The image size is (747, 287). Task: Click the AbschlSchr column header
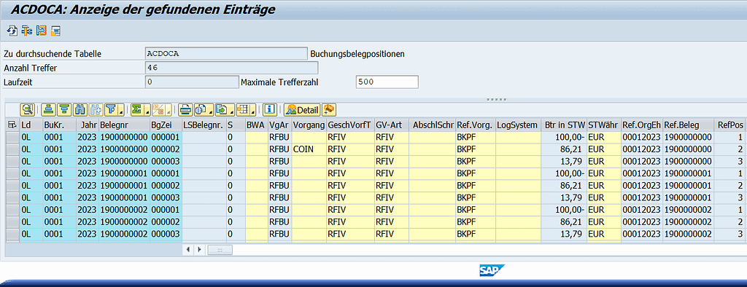(433, 125)
